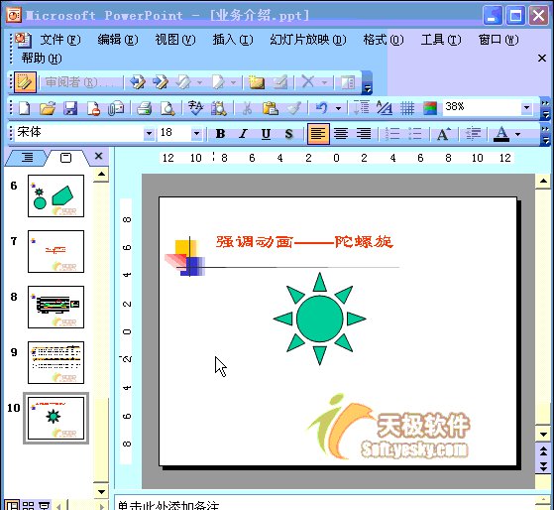The width and height of the screenshot is (554, 510).
Task: Click next change icon in reviewing toolbar
Action: tap(161, 82)
